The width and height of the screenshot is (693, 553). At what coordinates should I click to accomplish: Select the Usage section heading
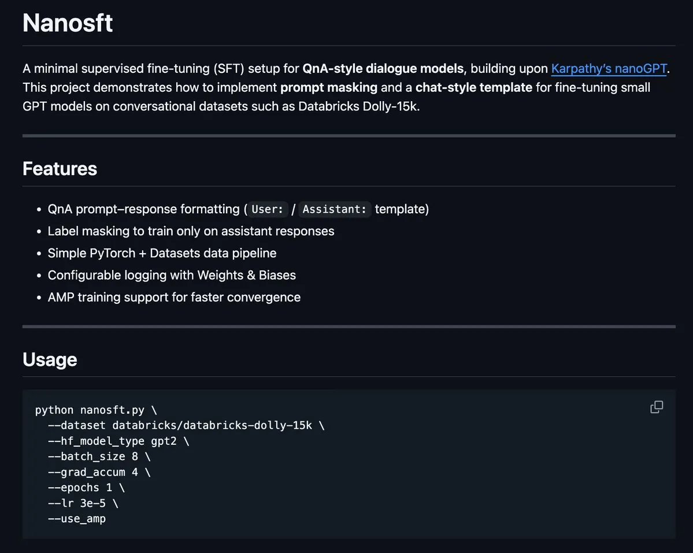point(49,359)
